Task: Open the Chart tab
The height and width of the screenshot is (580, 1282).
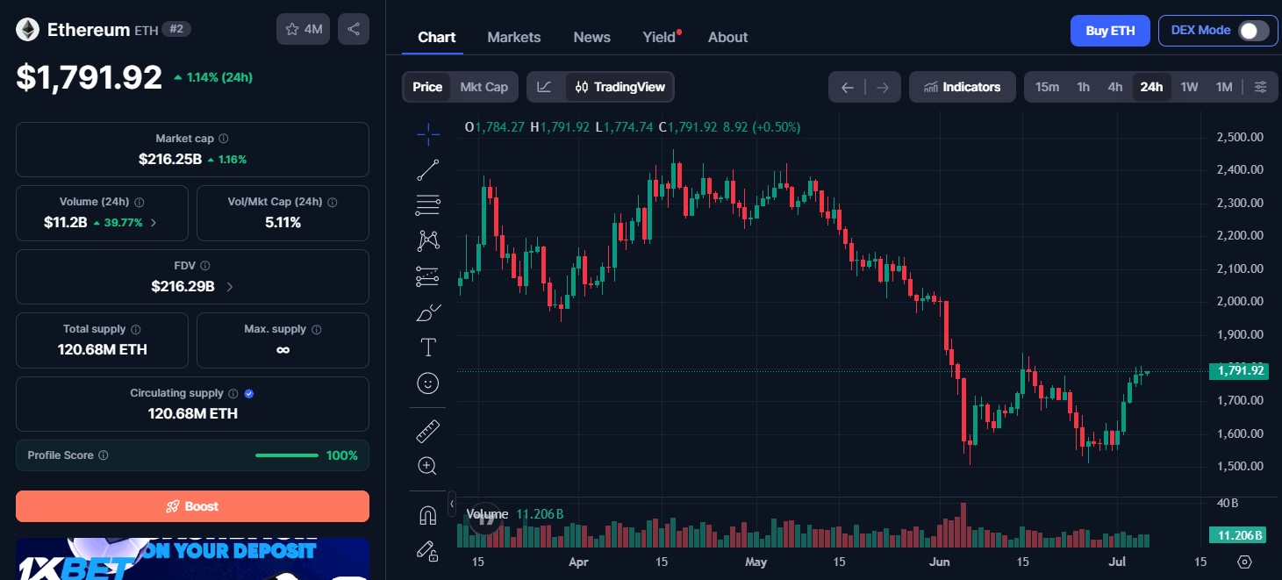Action: coord(437,37)
